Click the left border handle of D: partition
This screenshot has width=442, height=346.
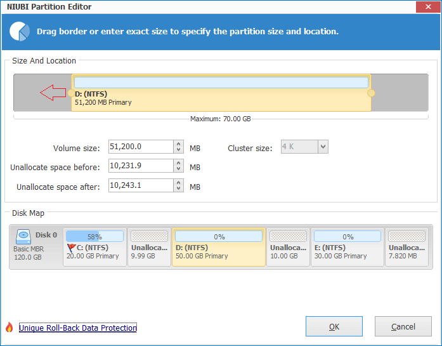(x=71, y=93)
